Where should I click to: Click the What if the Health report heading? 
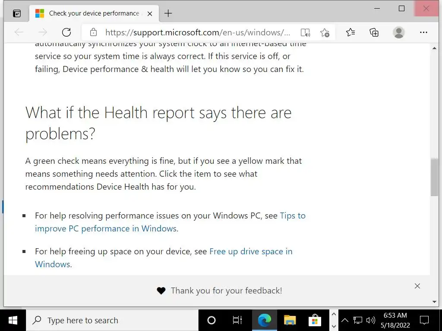point(158,123)
